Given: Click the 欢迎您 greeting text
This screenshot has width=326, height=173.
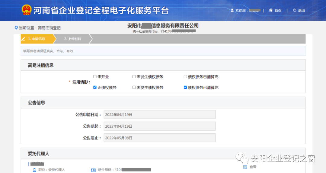Looking at the screenshot, I should pyautogui.click(x=240, y=10).
